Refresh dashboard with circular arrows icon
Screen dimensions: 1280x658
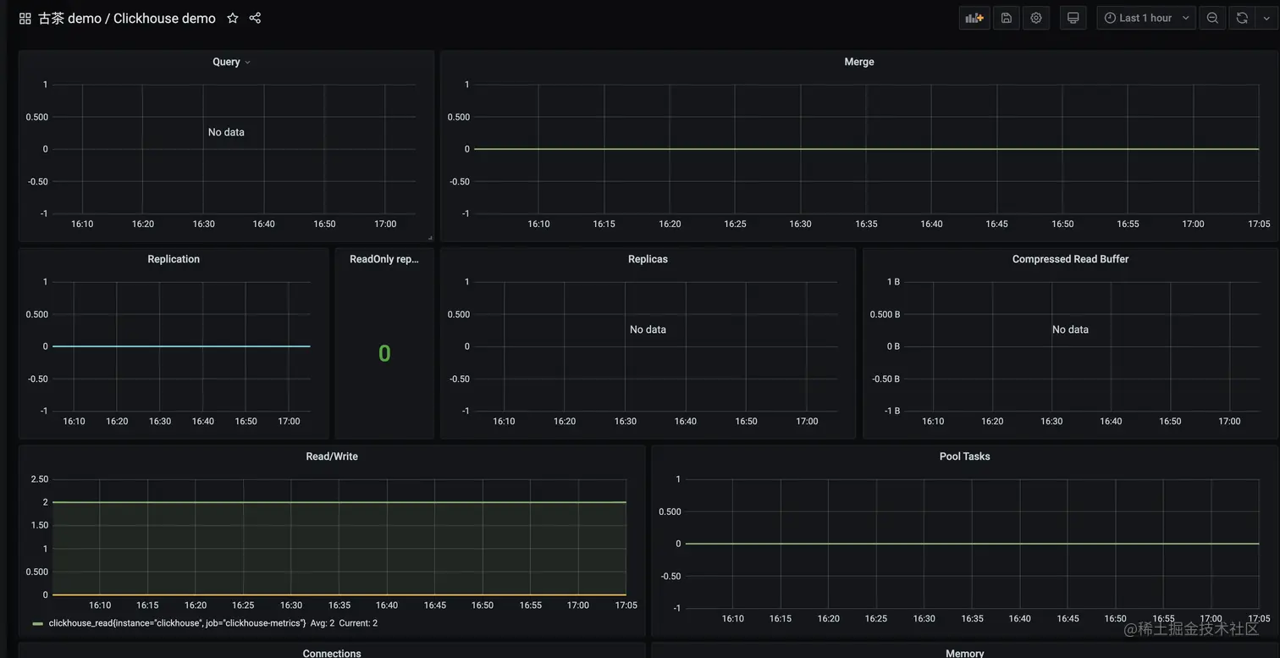(1242, 18)
